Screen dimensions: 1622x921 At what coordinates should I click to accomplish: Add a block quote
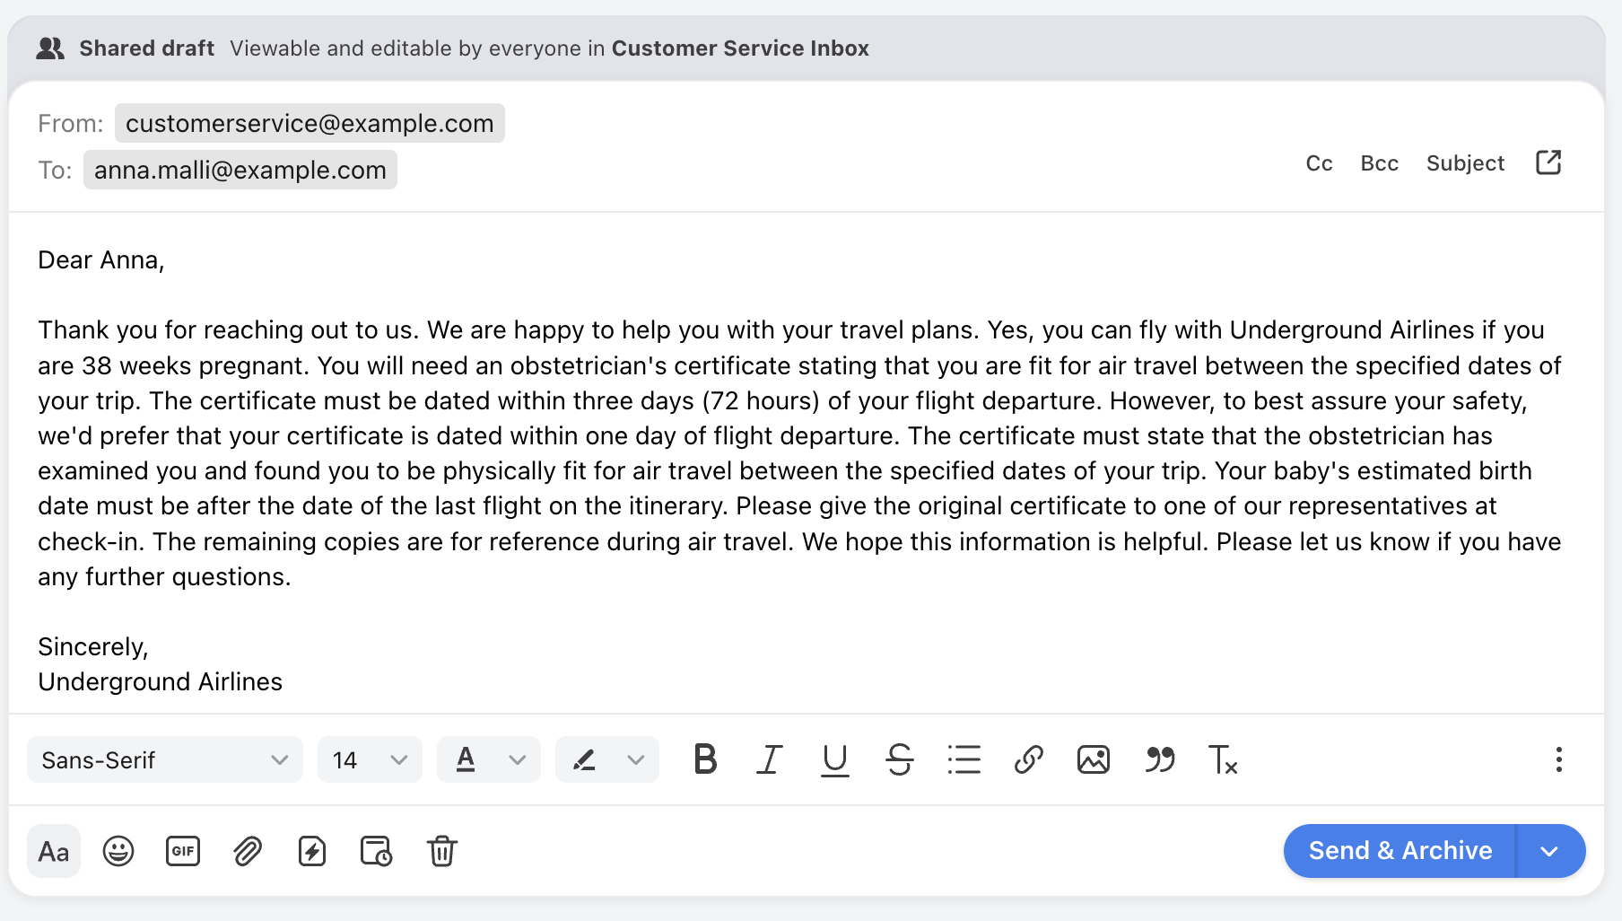pyautogui.click(x=1159, y=759)
